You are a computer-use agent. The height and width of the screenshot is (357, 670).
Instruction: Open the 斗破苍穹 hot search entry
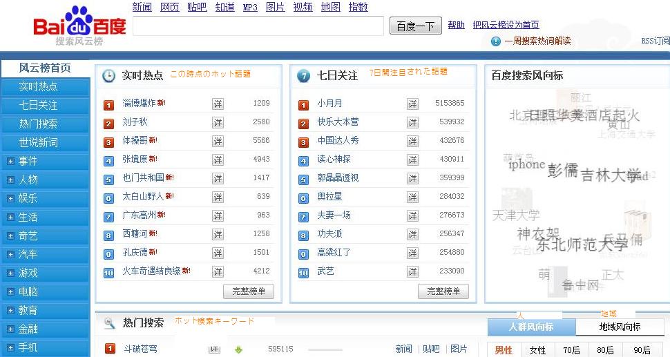[x=140, y=349]
